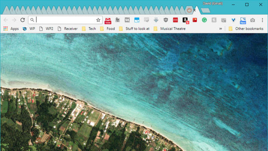Open the Chrome three-dot menu
The width and height of the screenshot is (268, 151).
click(x=263, y=20)
